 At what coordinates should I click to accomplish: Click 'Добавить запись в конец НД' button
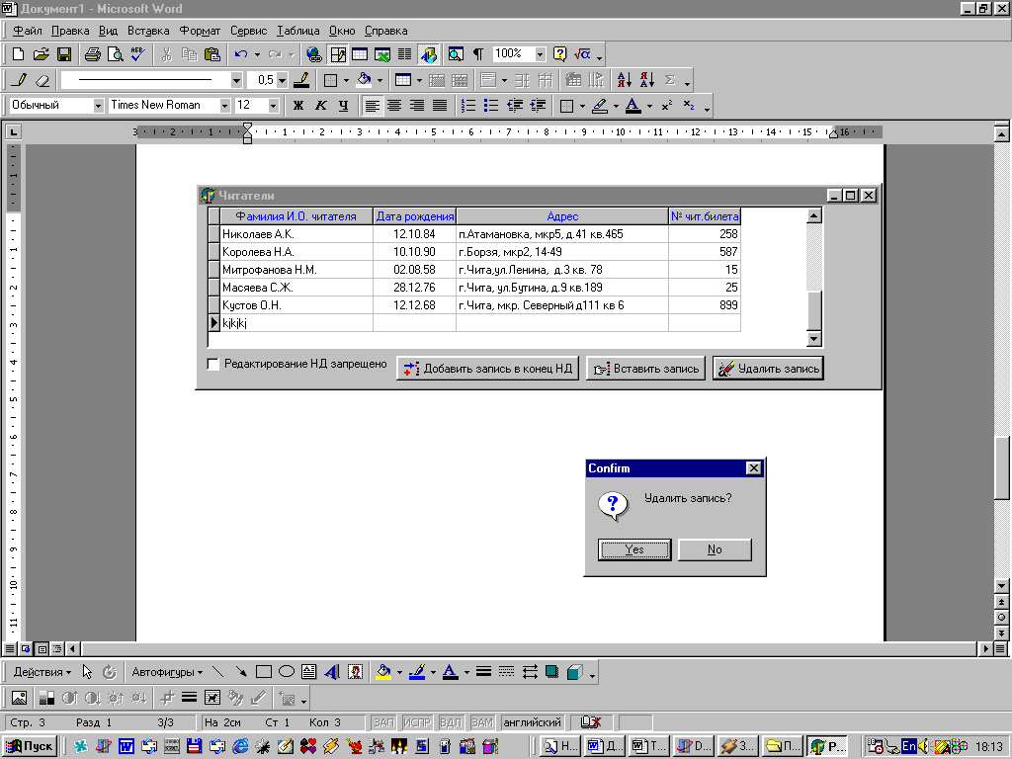487,369
